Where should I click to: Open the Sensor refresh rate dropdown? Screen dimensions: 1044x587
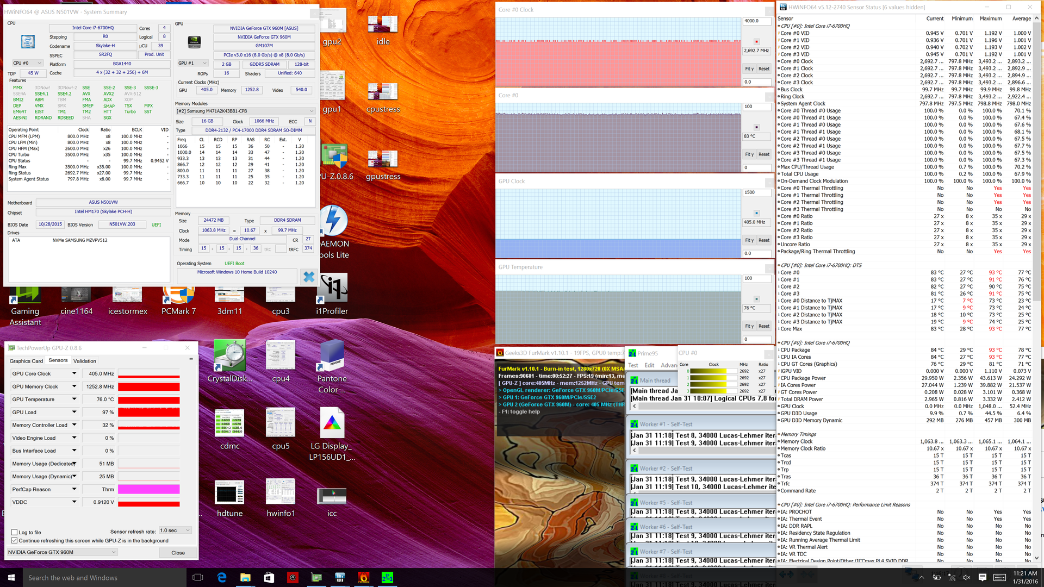click(x=175, y=530)
